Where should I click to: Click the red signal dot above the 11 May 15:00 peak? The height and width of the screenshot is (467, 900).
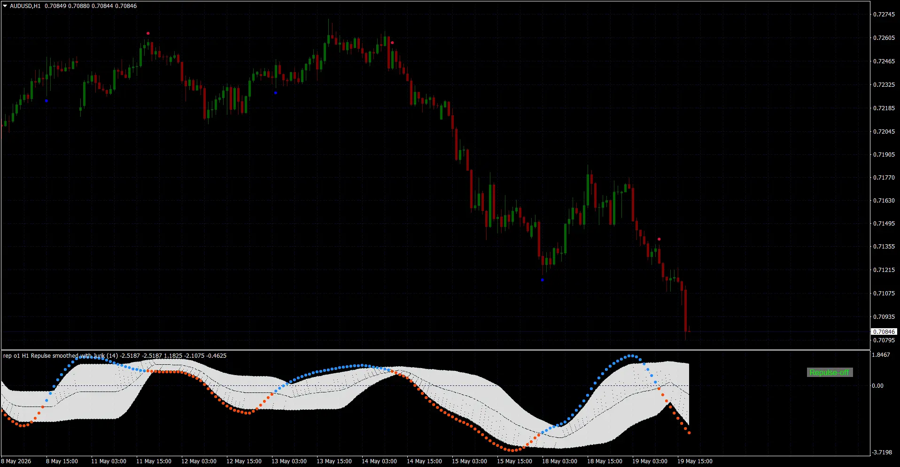(x=148, y=33)
